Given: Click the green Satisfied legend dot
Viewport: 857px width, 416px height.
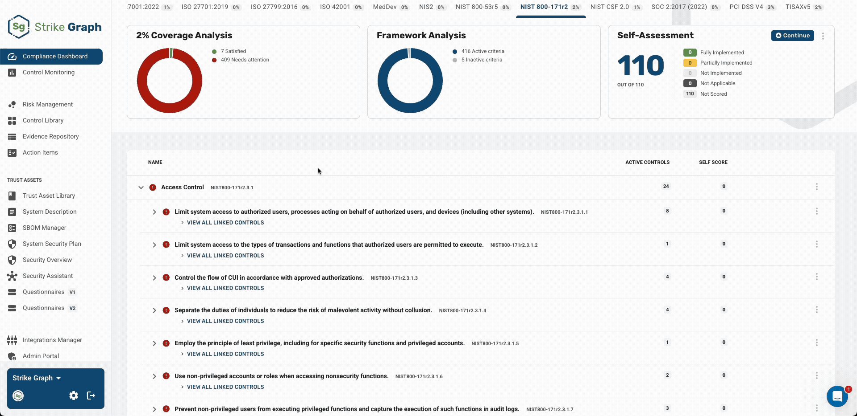Looking at the screenshot, I should click(x=214, y=52).
